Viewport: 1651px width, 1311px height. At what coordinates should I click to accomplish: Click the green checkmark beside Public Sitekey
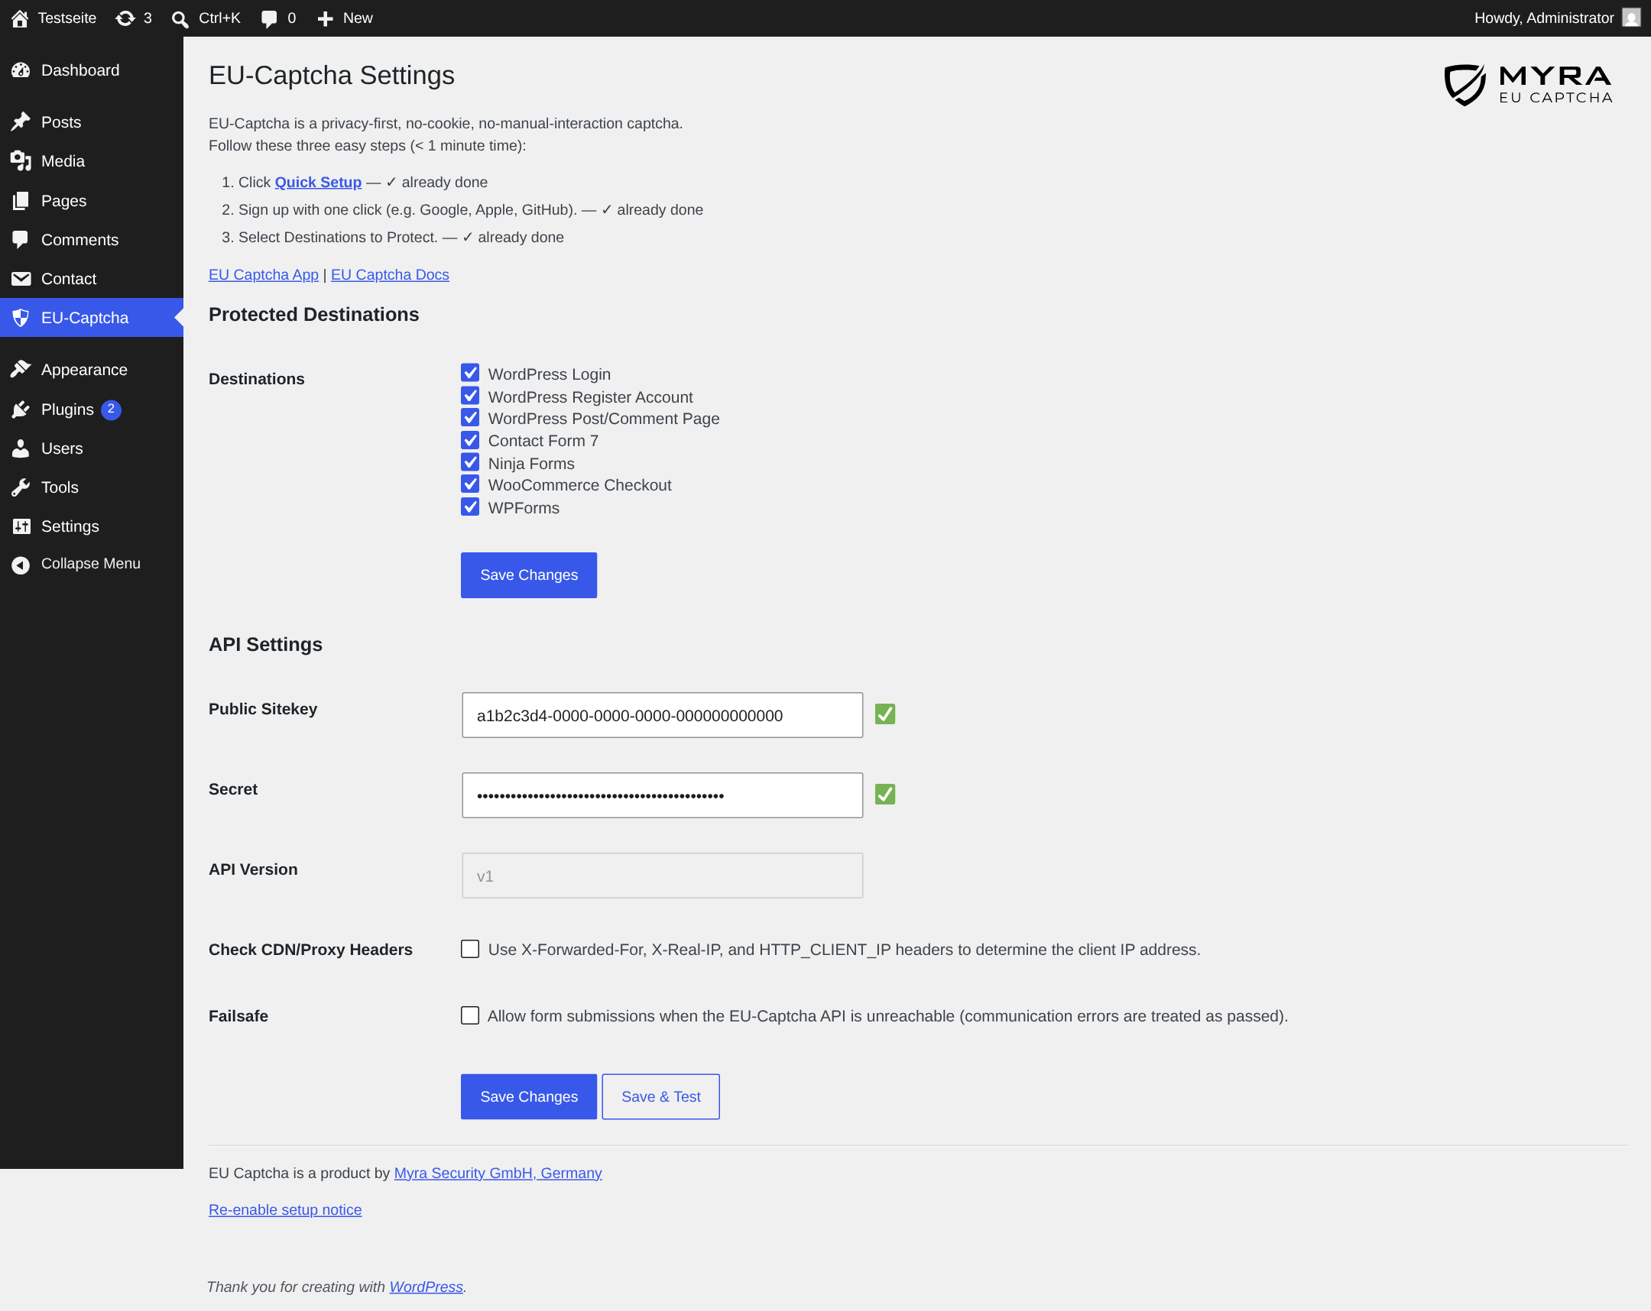tap(885, 714)
